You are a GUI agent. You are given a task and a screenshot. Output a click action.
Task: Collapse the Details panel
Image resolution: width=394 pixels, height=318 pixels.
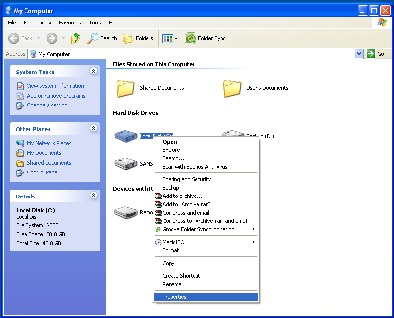[x=94, y=195]
